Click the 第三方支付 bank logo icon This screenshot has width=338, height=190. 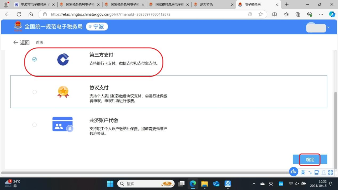(63, 59)
